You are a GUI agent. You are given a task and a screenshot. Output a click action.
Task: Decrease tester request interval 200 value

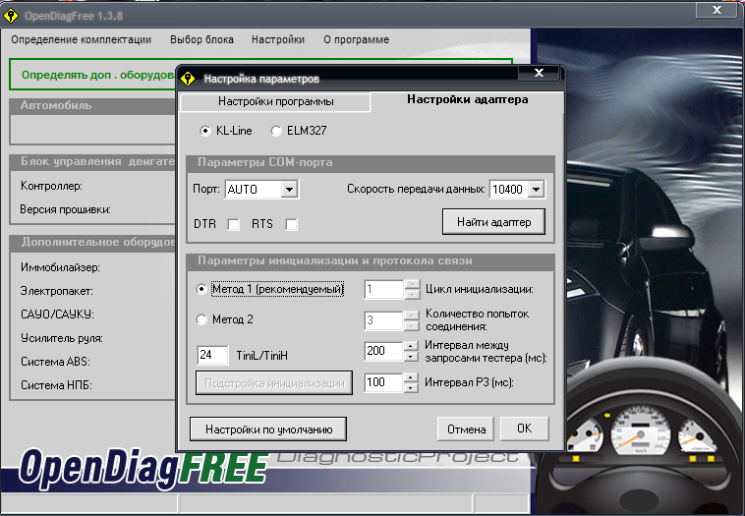411,357
